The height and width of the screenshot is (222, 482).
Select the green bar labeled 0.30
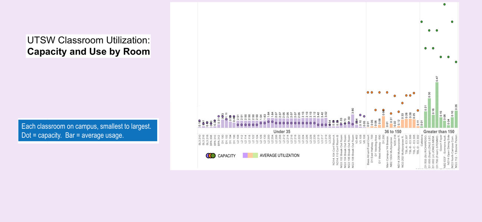coord(429,113)
